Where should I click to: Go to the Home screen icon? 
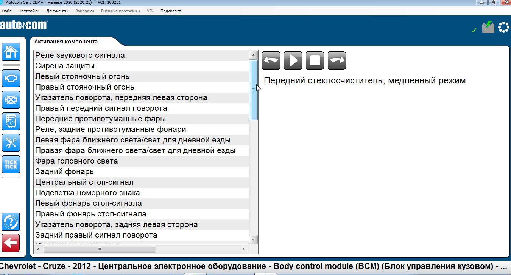pos(11,51)
